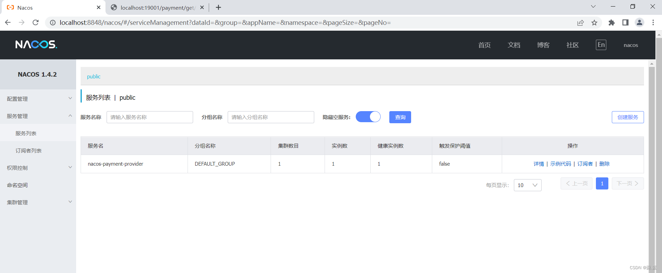Viewport: 662px width, 273px height.
Task: Open 服务列表 in the sidebar
Action: pos(38,133)
